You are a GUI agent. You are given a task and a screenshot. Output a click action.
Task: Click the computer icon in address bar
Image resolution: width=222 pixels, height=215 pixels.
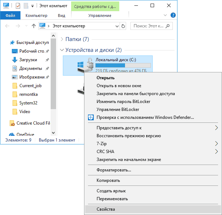pyautogui.click(x=42, y=26)
